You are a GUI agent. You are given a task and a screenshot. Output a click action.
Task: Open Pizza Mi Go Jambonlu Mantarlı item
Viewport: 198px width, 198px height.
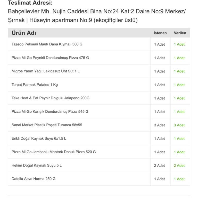pos(54,152)
